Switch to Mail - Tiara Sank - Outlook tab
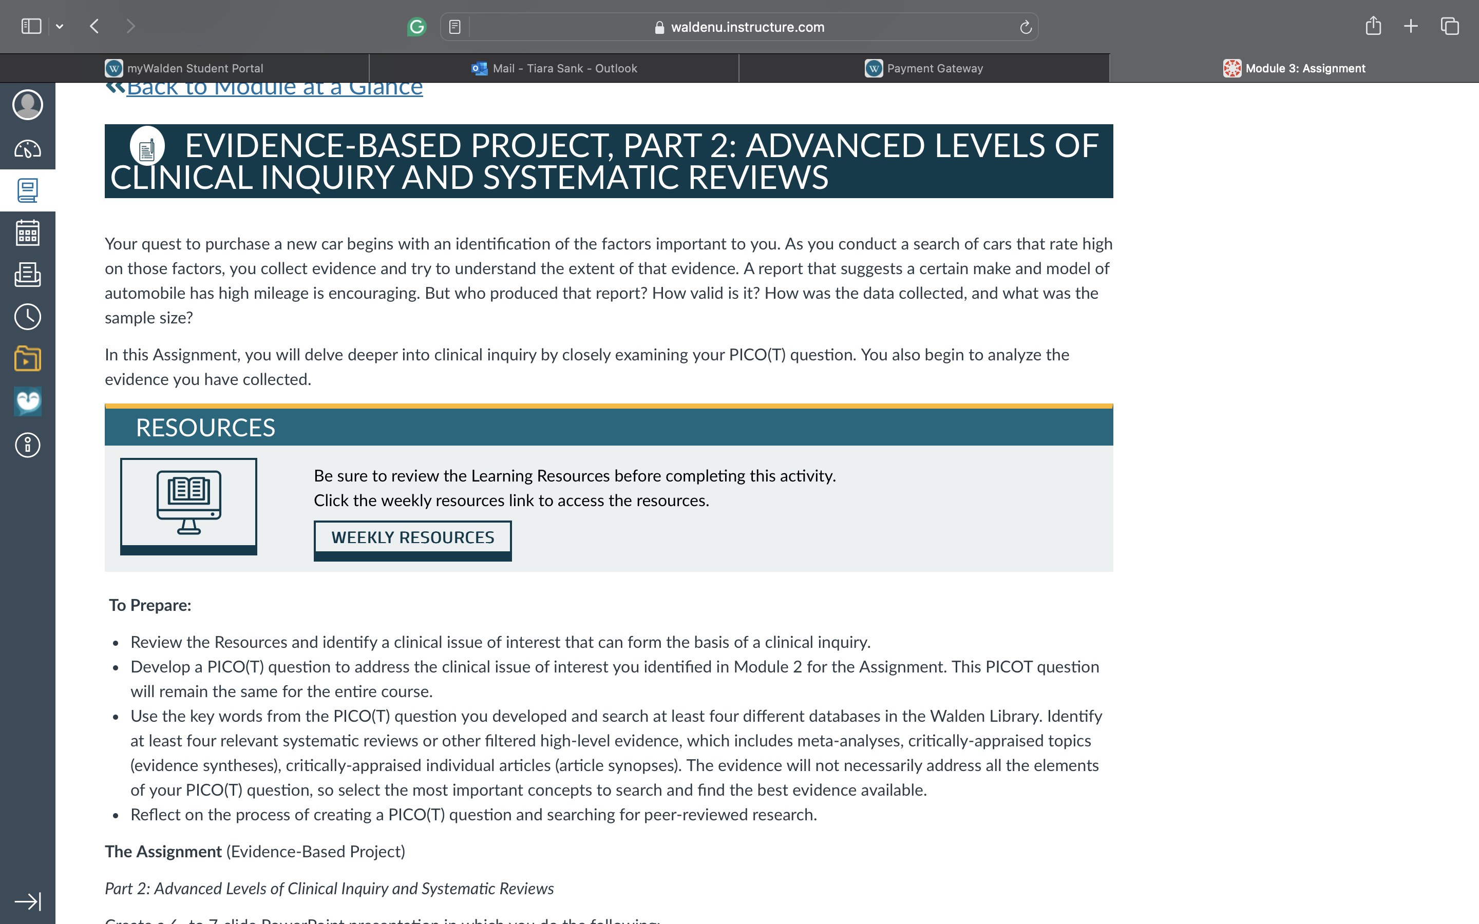Image resolution: width=1479 pixels, height=924 pixels. (x=554, y=68)
